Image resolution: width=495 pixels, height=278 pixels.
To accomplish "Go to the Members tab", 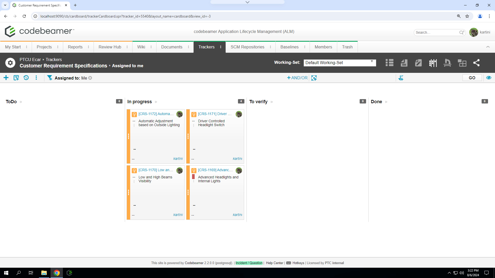I will coord(323,47).
